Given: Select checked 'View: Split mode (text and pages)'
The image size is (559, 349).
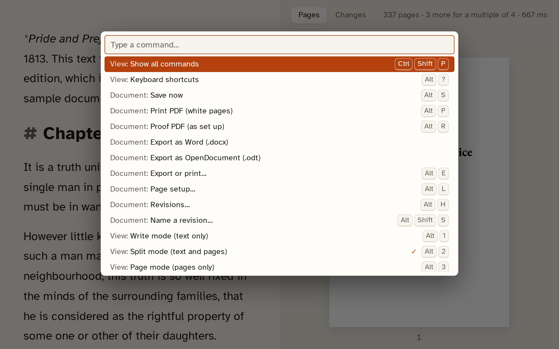Looking at the screenshot, I should (279, 252).
